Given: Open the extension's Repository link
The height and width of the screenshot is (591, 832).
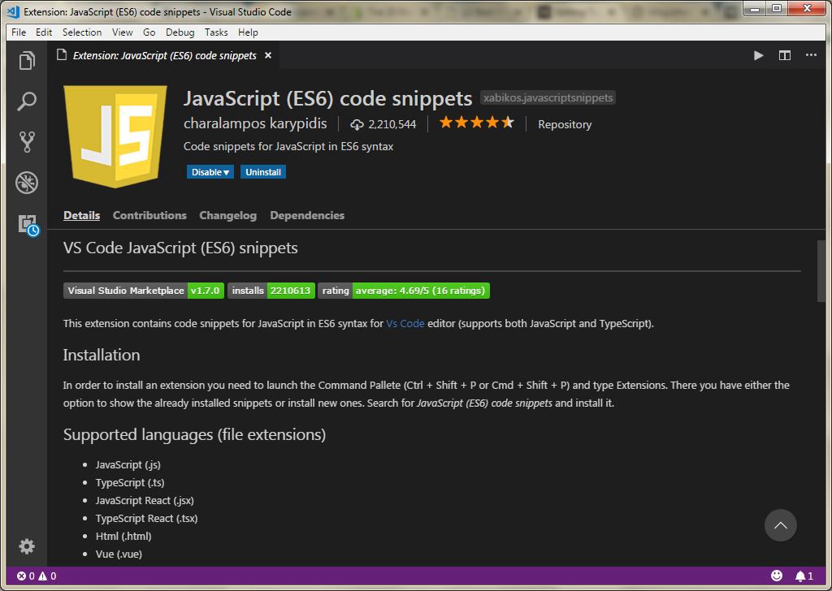Looking at the screenshot, I should point(565,124).
